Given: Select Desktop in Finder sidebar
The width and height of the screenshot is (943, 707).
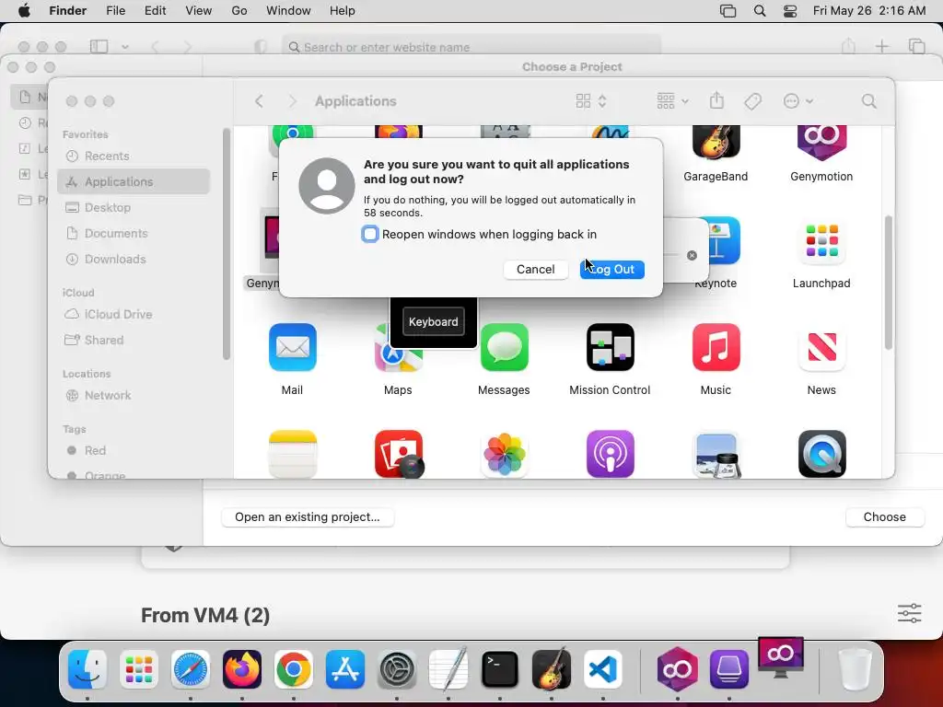Looking at the screenshot, I should pos(134,207).
